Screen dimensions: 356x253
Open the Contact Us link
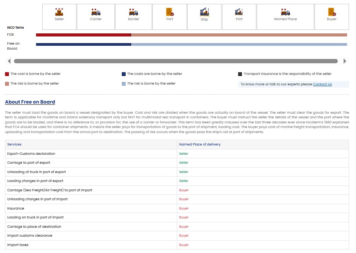click(322, 84)
